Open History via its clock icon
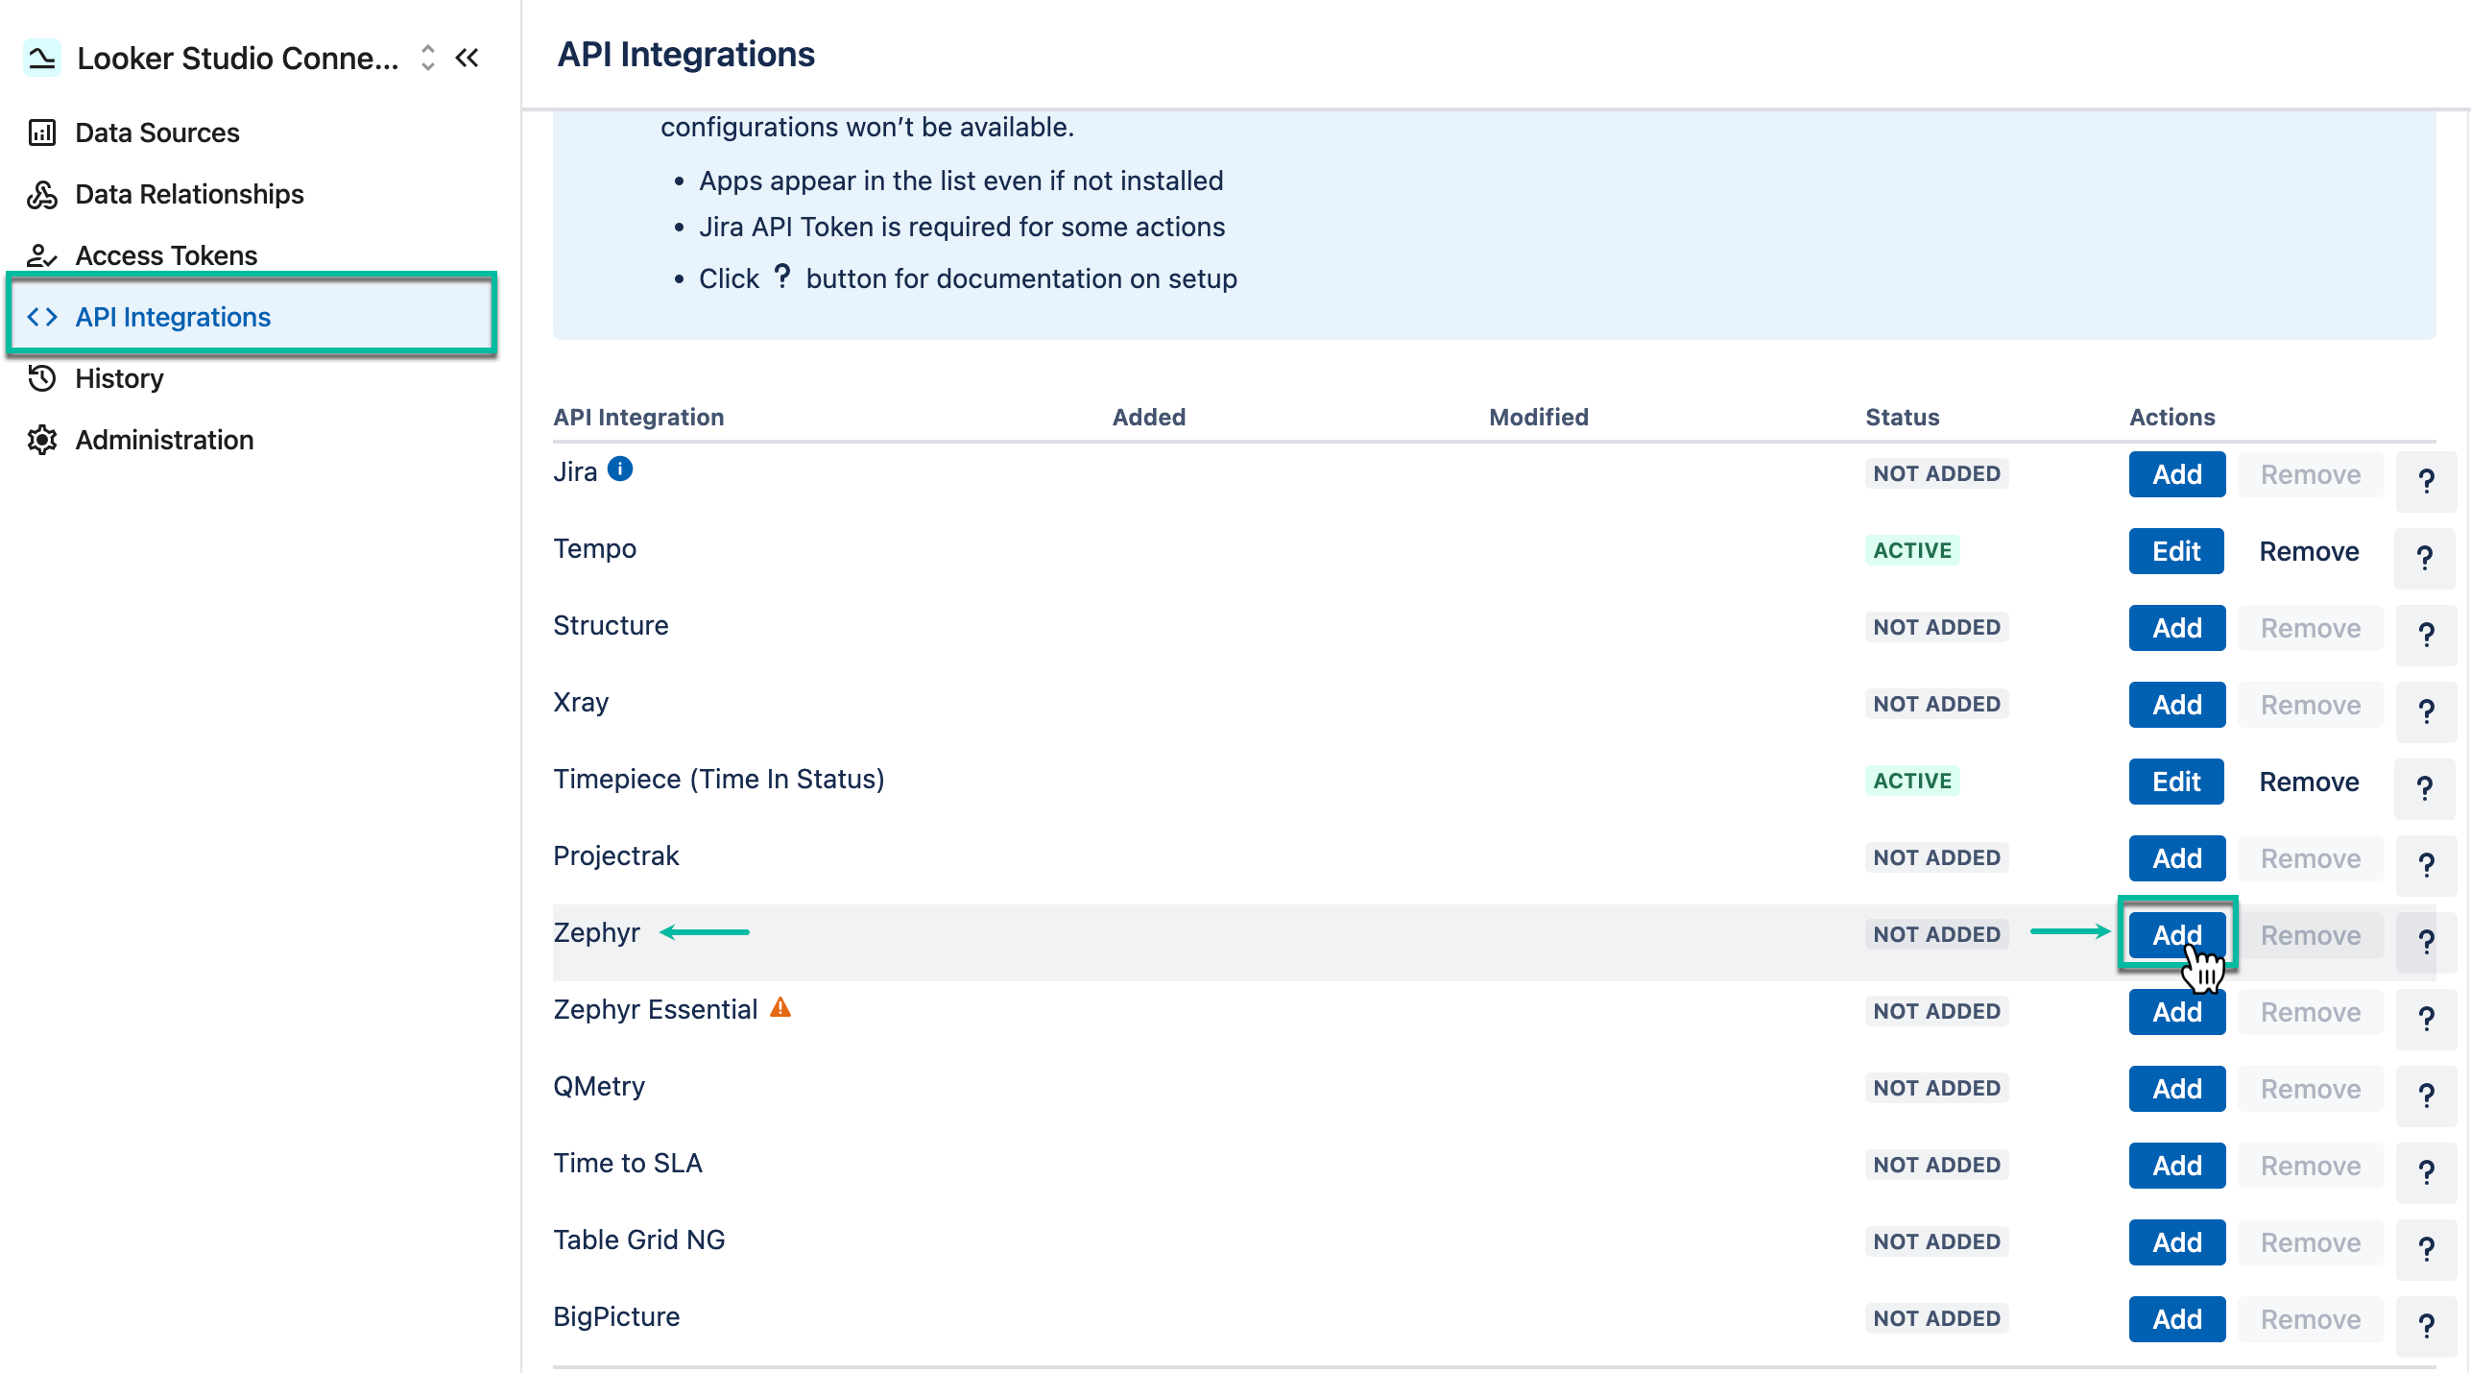Image resolution: width=2471 pixels, height=1373 pixels. [x=41, y=377]
